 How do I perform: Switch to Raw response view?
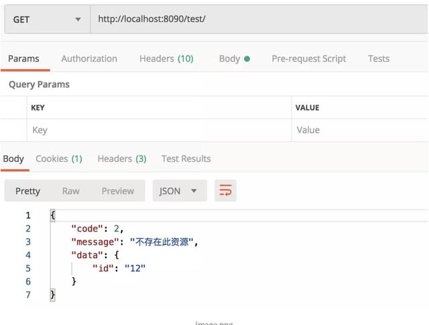point(71,191)
